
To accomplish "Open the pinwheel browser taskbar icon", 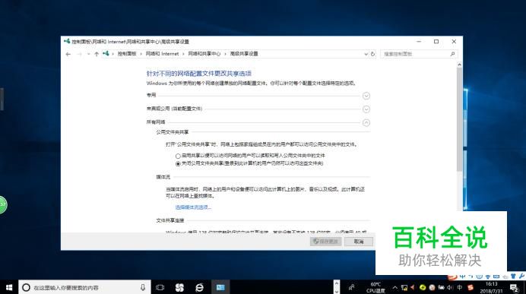I will point(179,287).
